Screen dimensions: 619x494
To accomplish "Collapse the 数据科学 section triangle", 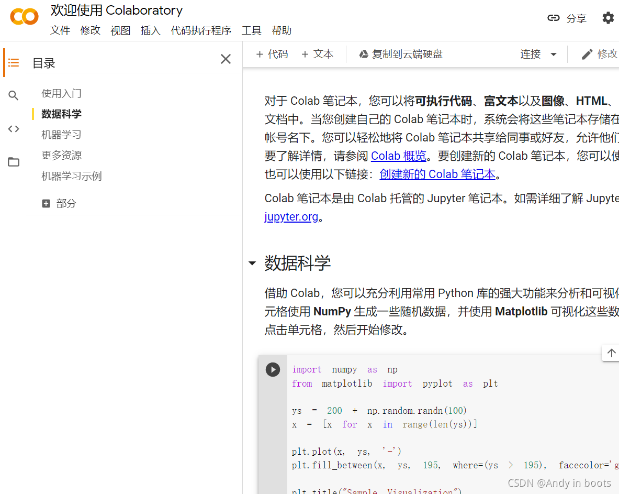I will click(252, 263).
